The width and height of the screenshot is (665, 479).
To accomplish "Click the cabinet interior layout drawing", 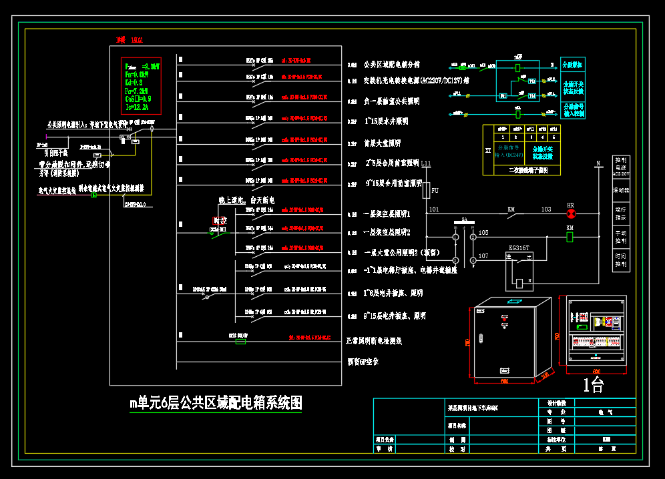I will tap(596, 330).
